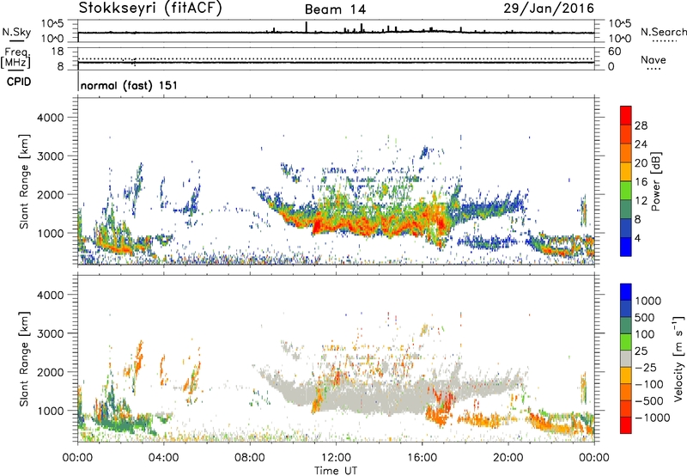Click the 60 tick on Nave axis
Image resolution: width=687 pixels, height=476 pixels.
coord(614,52)
